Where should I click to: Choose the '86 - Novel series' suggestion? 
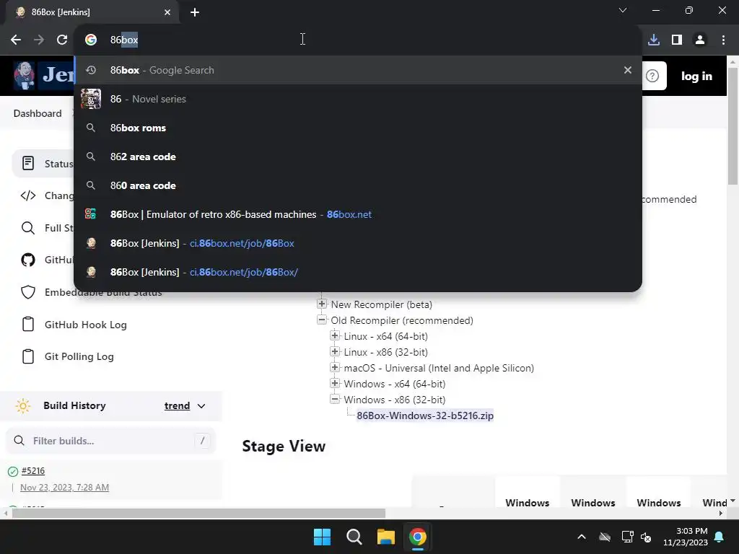pyautogui.click(x=358, y=99)
